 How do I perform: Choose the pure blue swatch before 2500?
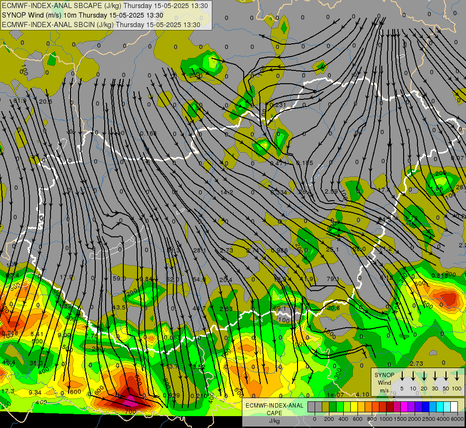[x=426, y=407]
